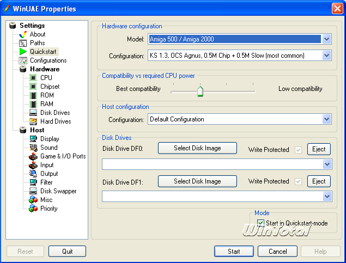Click the compatibility slider thumb
This screenshot has width=346, height=263.
click(x=200, y=91)
